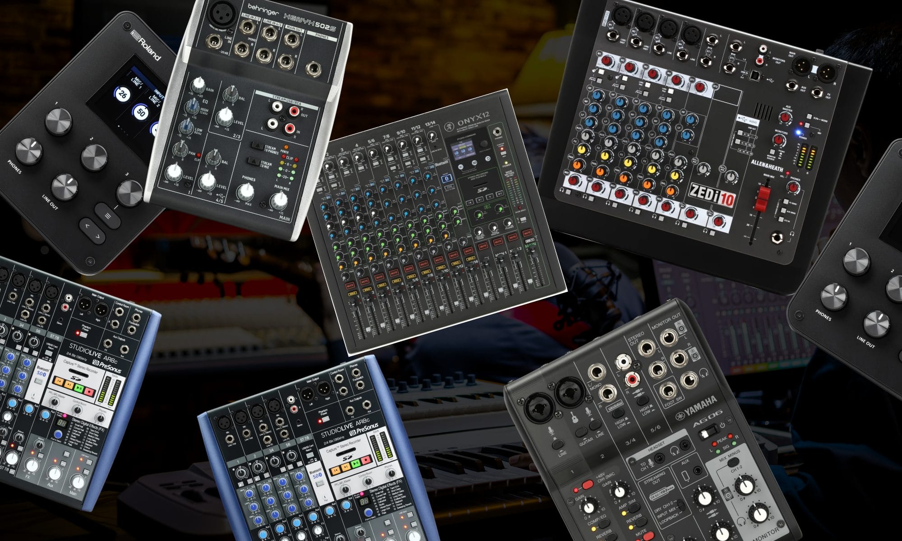This screenshot has height=541, width=902.
Task: Click the headset headphone jack on the Yamaha
Action: (685, 445)
